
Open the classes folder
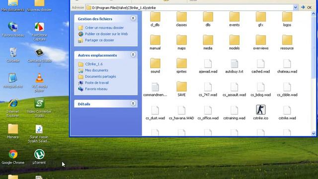click(181, 19)
